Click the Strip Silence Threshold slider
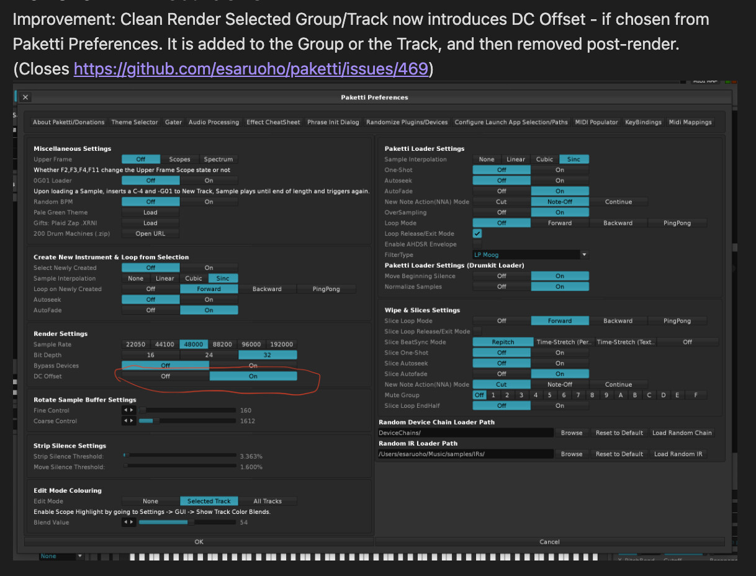This screenshot has width=756, height=576. pos(180,456)
